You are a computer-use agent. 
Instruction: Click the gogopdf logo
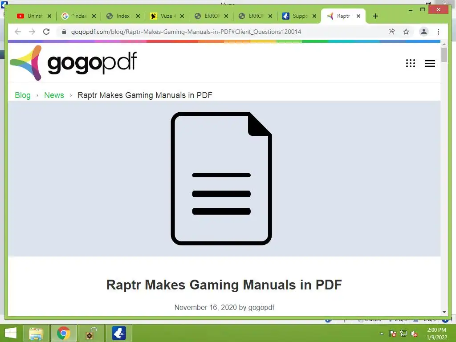73,63
